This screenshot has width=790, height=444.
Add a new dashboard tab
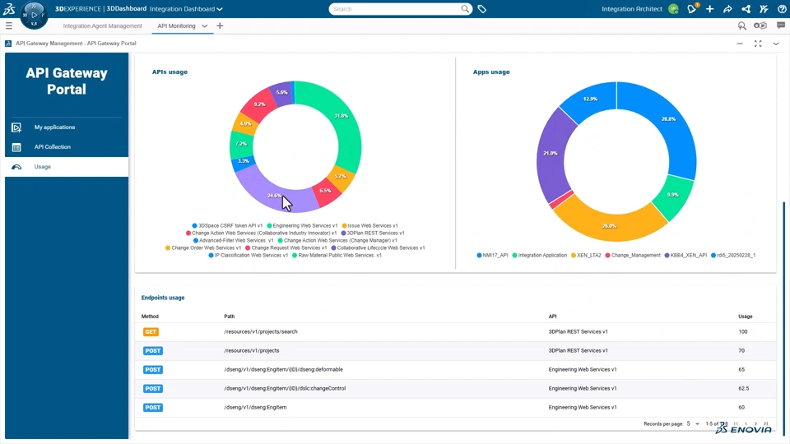coord(220,25)
